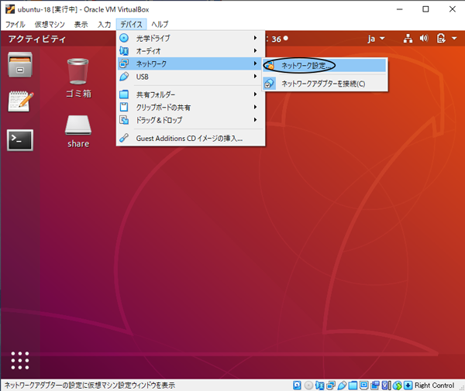Screen dimensions: 465x391
Task: Select the クリップボードの共有 entry
Action: click(191, 107)
